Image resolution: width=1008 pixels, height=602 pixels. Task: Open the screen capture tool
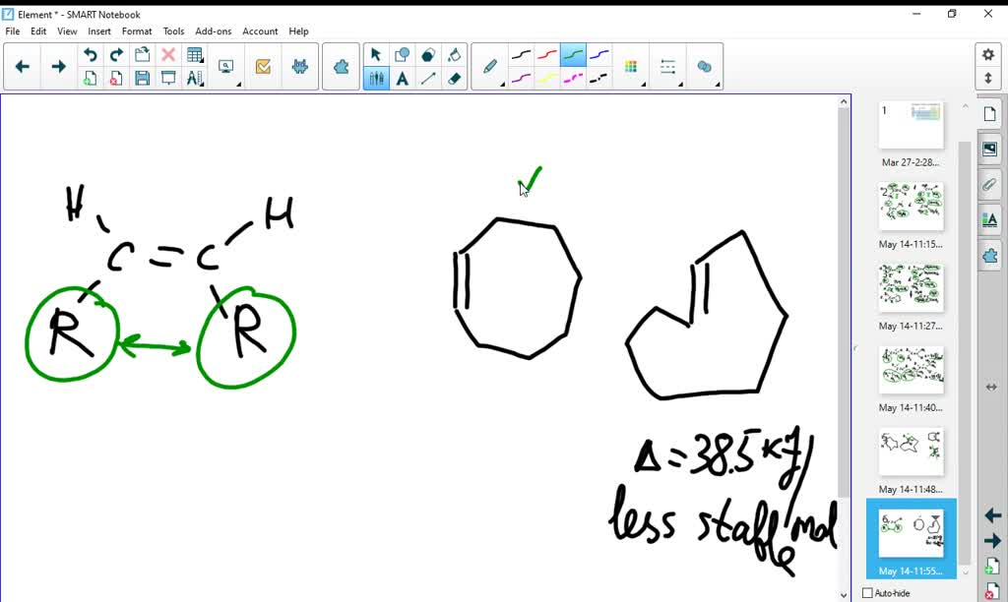pos(225,65)
